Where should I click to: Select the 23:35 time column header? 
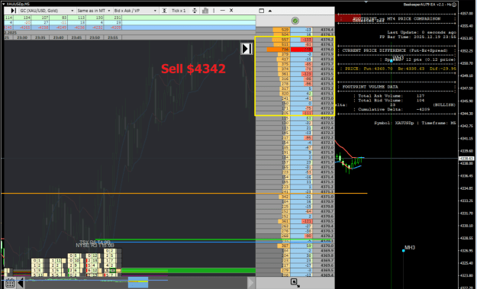[40, 37]
